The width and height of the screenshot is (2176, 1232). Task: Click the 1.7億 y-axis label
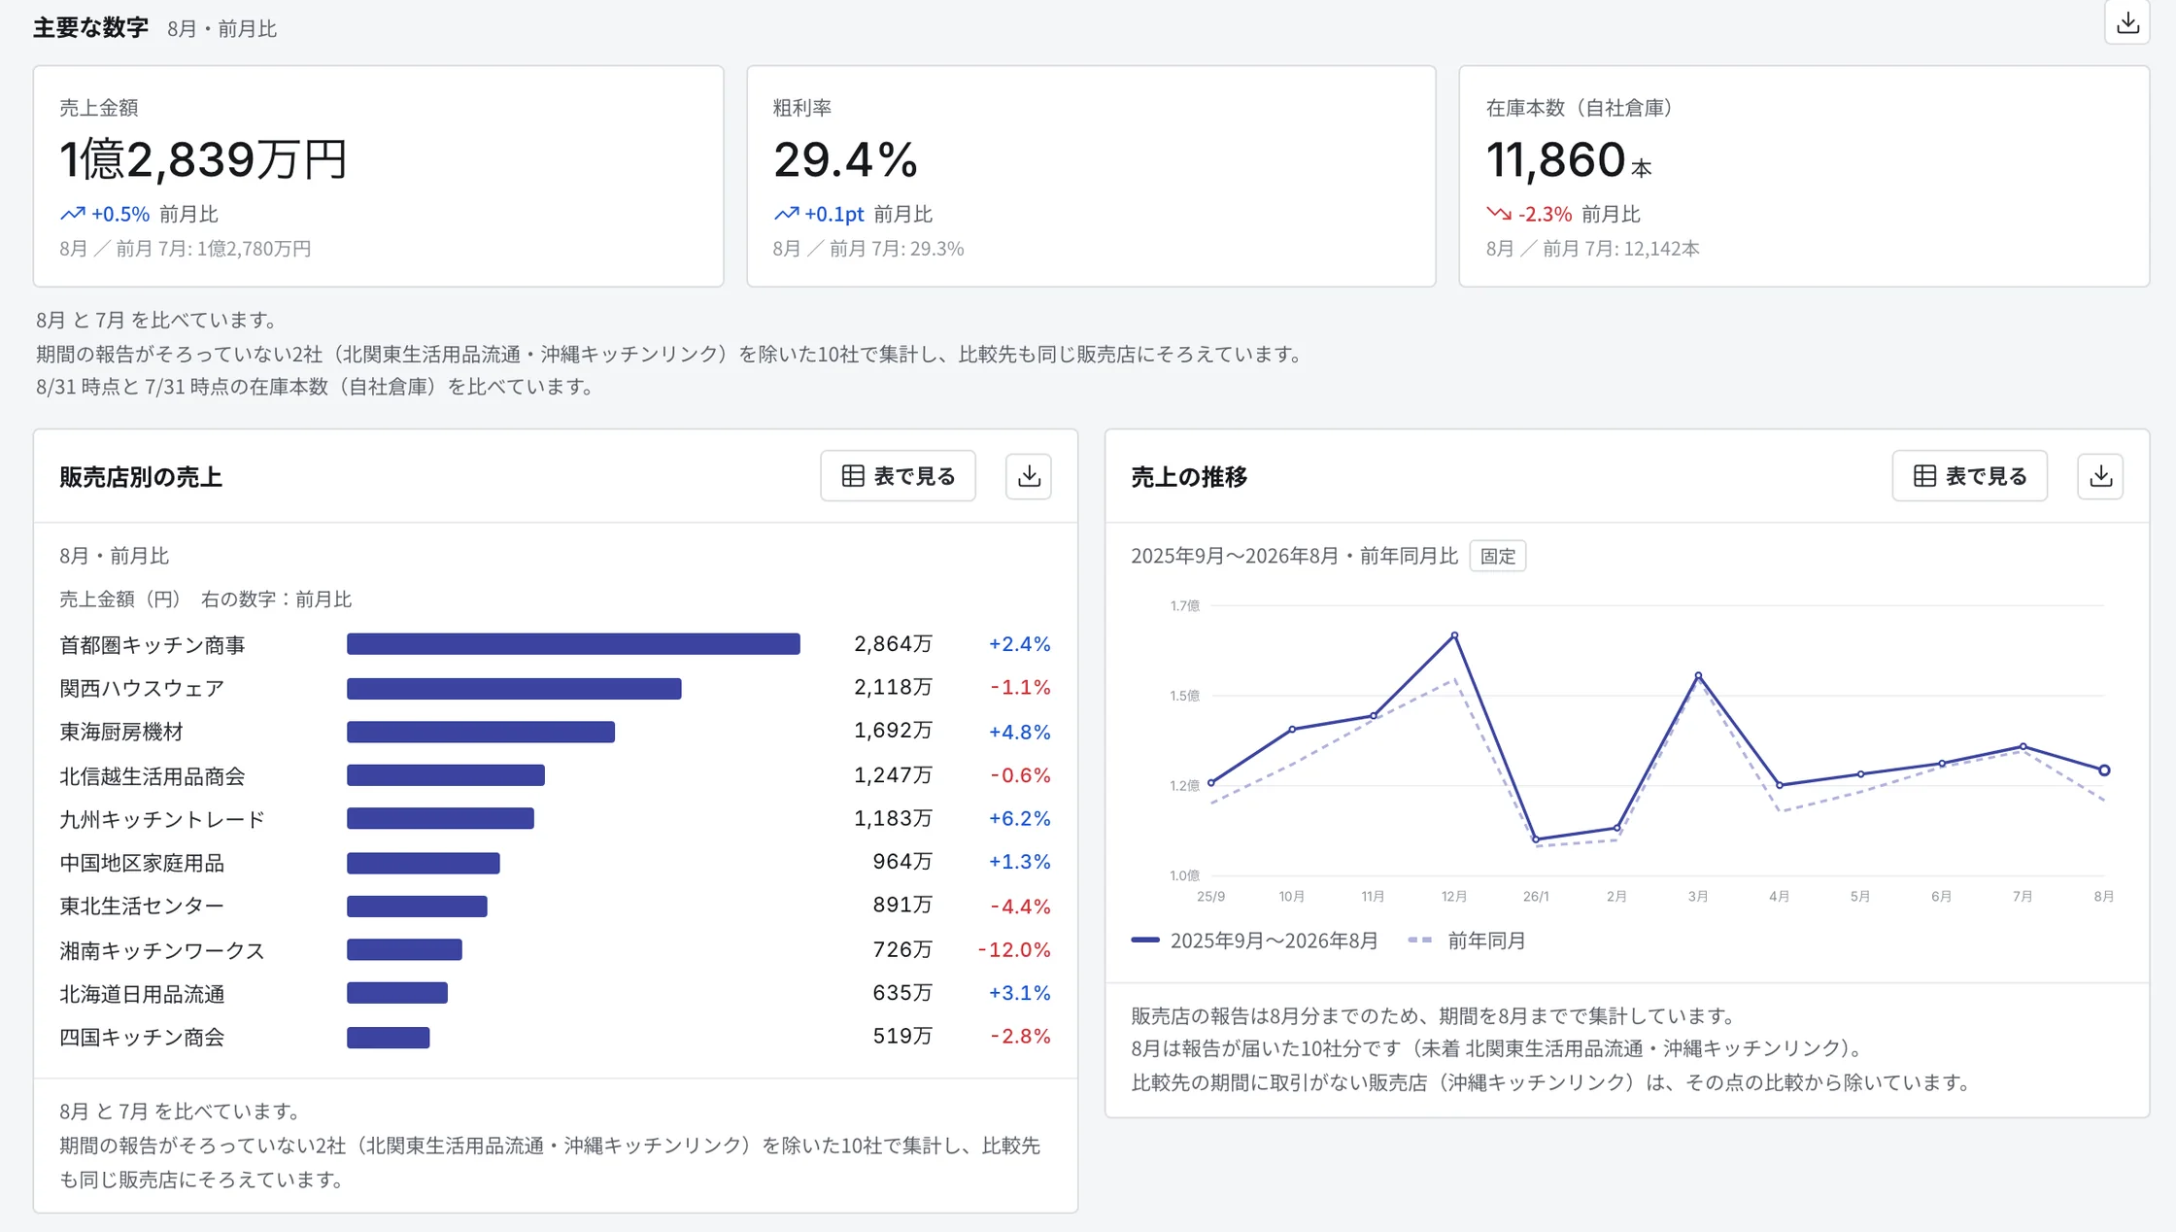click(1184, 605)
